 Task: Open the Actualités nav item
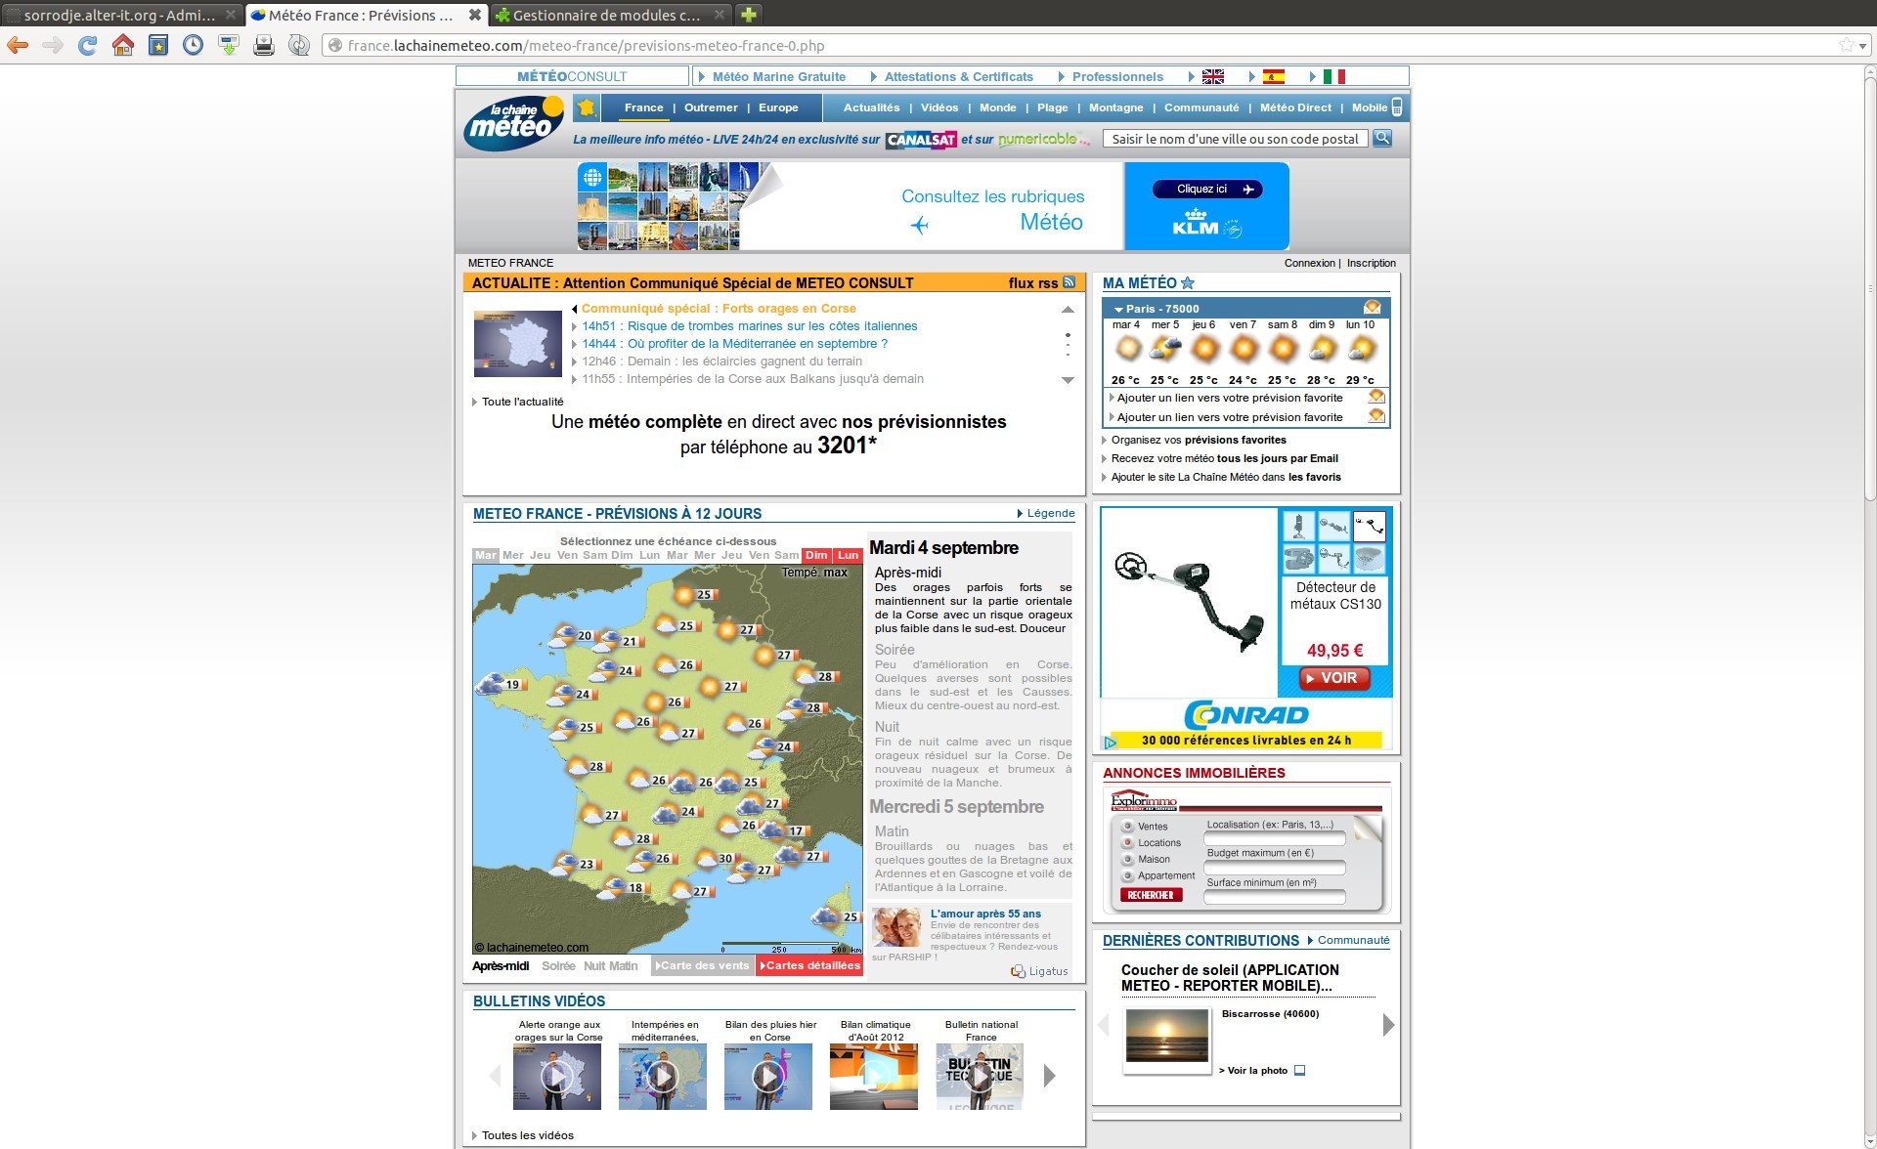[871, 107]
